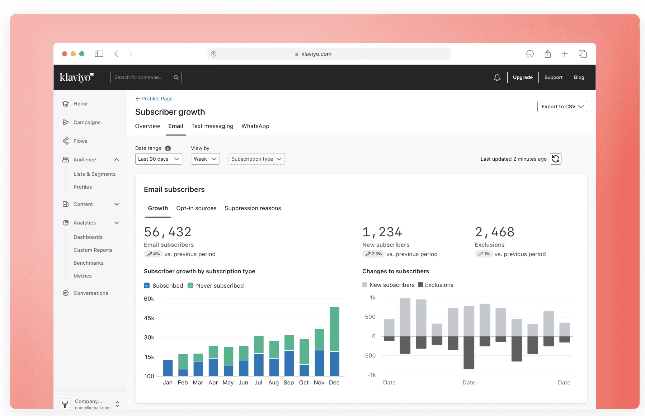Click the browser share icon
This screenshot has height=416, width=645.
coord(547,54)
